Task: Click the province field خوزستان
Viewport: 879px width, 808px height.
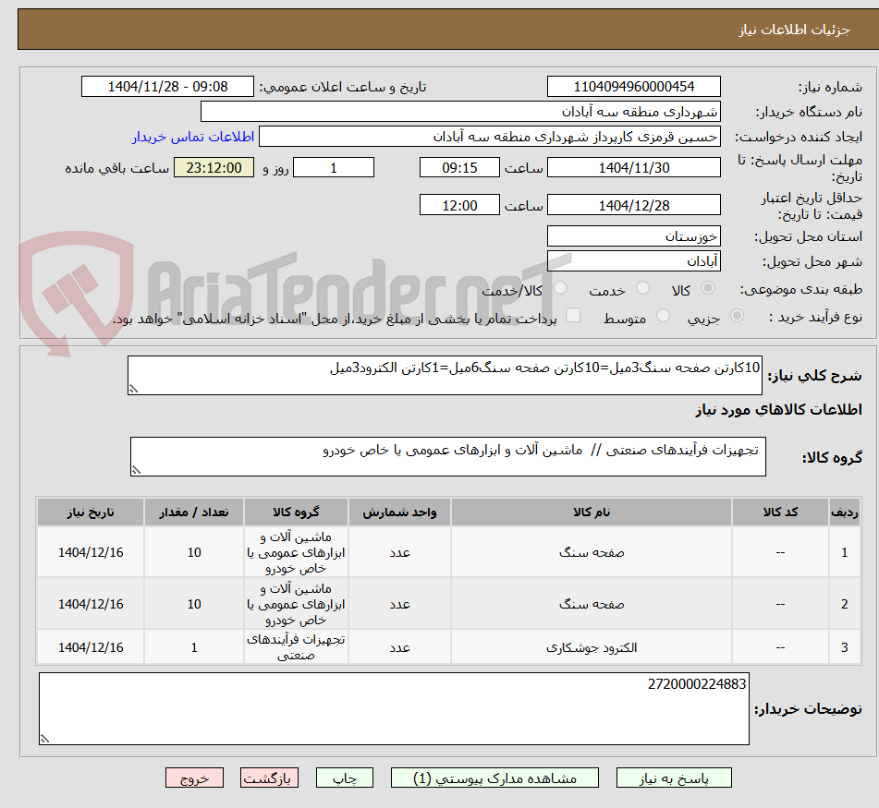Action: [633, 236]
